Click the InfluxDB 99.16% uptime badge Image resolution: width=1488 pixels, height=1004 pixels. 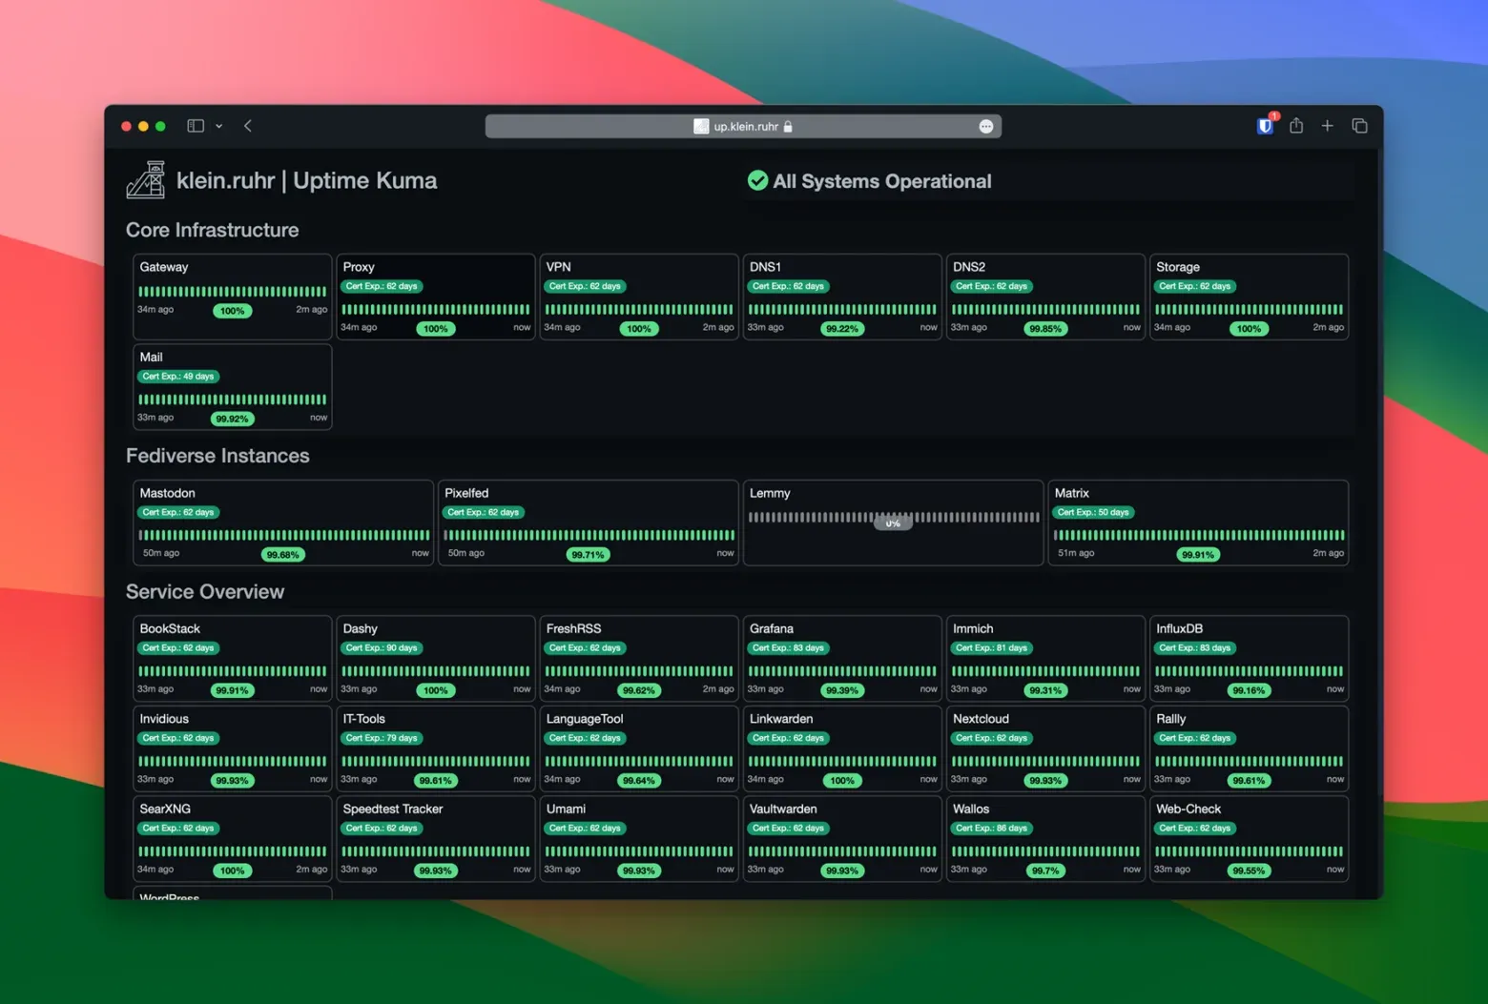[1249, 690]
